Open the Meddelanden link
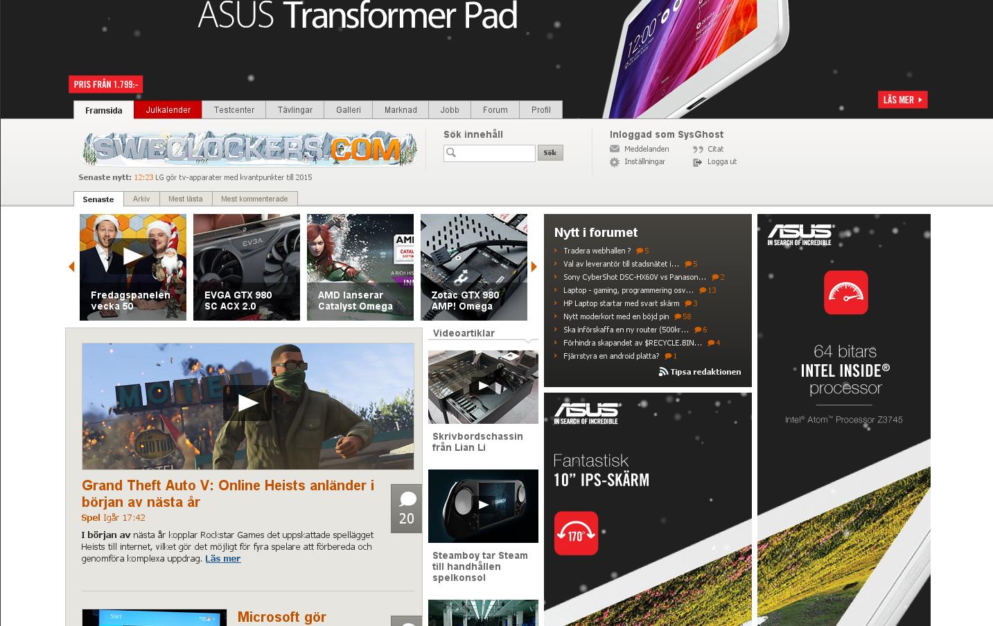The width and height of the screenshot is (993, 626). pos(647,149)
